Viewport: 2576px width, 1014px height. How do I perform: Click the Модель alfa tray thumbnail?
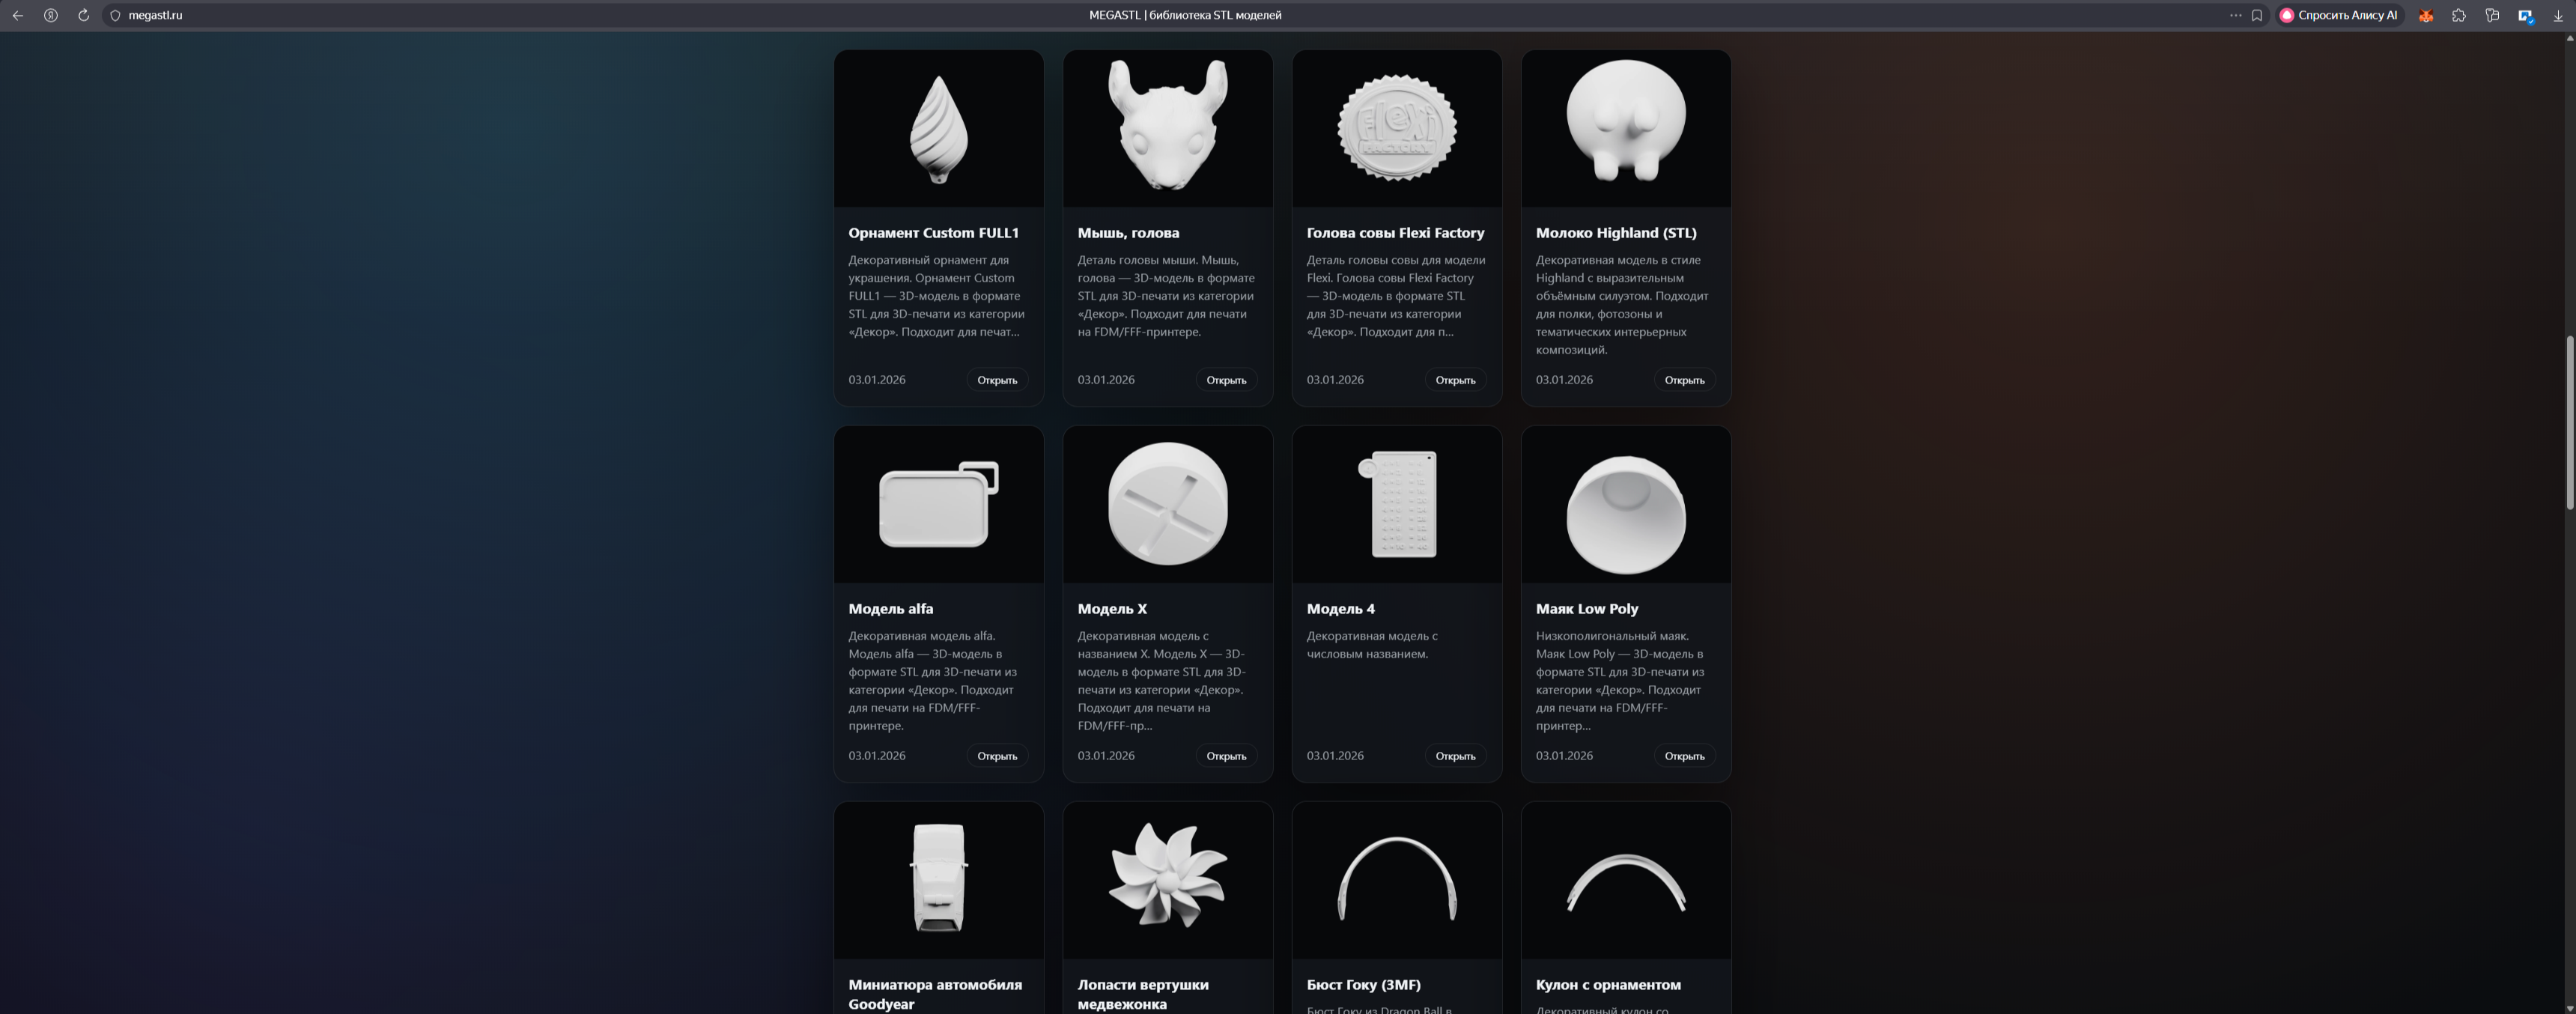pyautogui.click(x=938, y=505)
